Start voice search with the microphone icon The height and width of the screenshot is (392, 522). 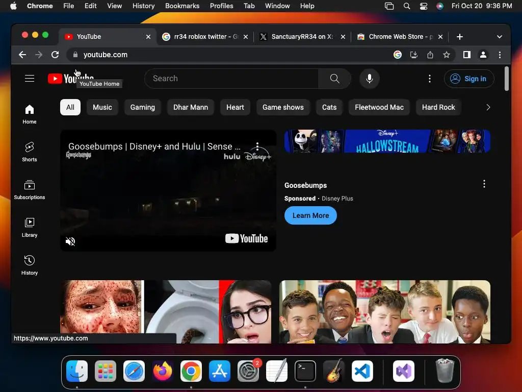pos(369,78)
